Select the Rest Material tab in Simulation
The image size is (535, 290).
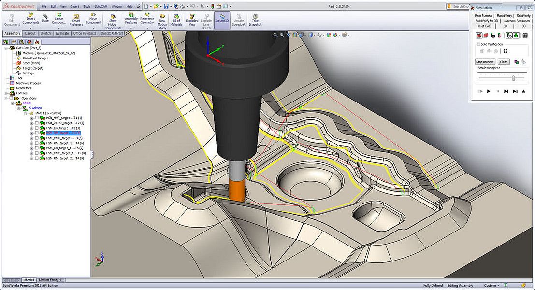click(x=483, y=16)
